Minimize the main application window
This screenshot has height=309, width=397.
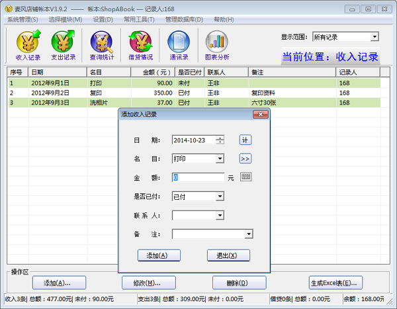352,9
